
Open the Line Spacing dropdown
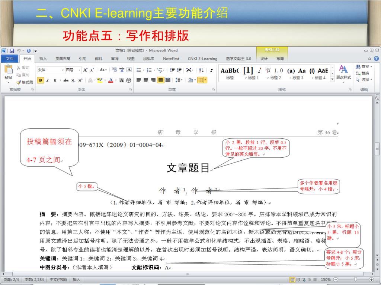179,80
